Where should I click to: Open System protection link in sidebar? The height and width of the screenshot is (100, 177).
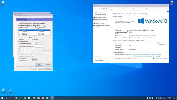tap(100, 23)
